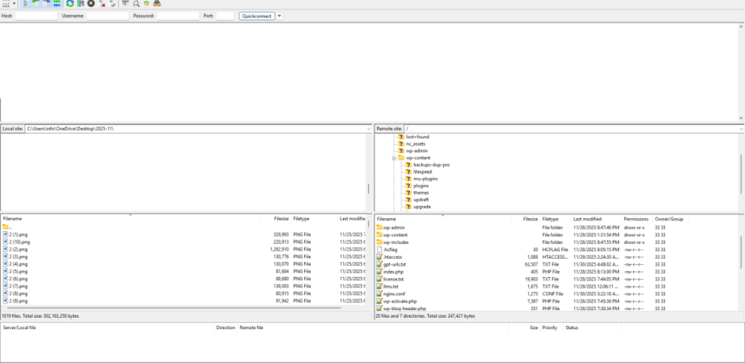This screenshot has height=363, width=745.
Task: Toggle synchronized browsing icon
Action: pos(146,4)
